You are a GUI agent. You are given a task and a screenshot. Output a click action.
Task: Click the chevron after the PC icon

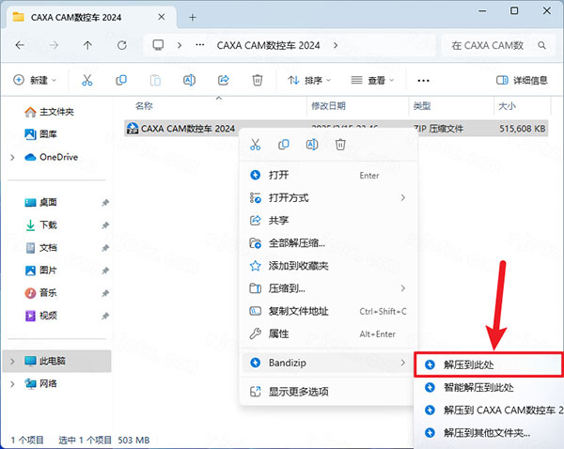[x=180, y=45]
